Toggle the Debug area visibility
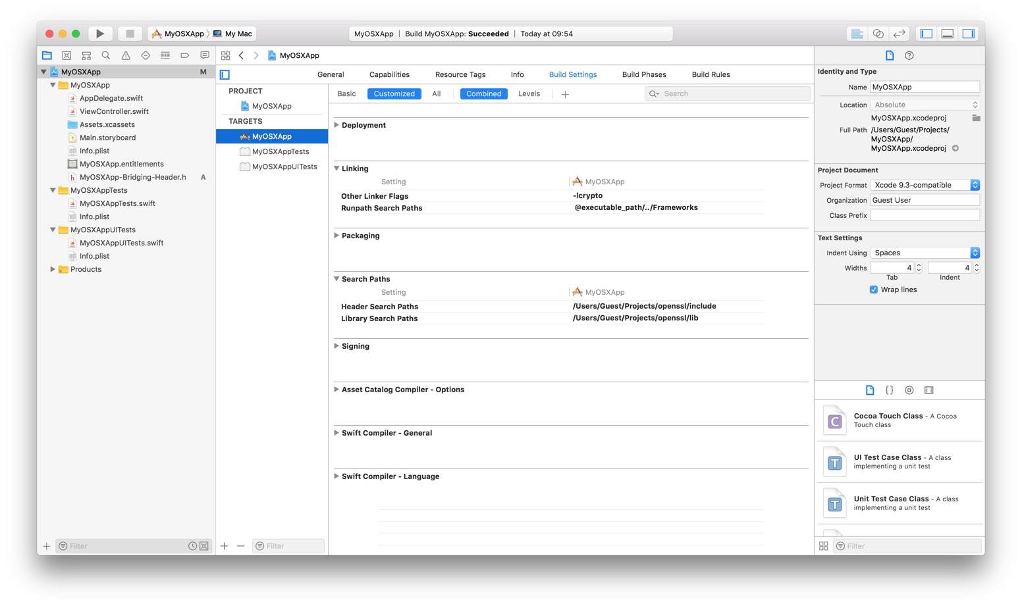Viewport: 1022px width, 608px height. pos(948,34)
